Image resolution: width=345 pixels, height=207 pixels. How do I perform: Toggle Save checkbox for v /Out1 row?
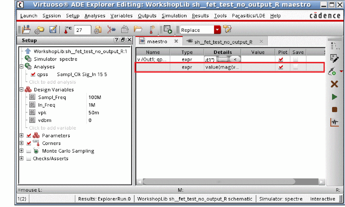[x=296, y=59]
